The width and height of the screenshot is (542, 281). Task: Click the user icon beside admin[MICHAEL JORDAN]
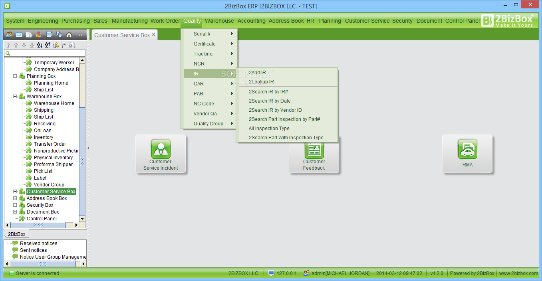point(306,273)
